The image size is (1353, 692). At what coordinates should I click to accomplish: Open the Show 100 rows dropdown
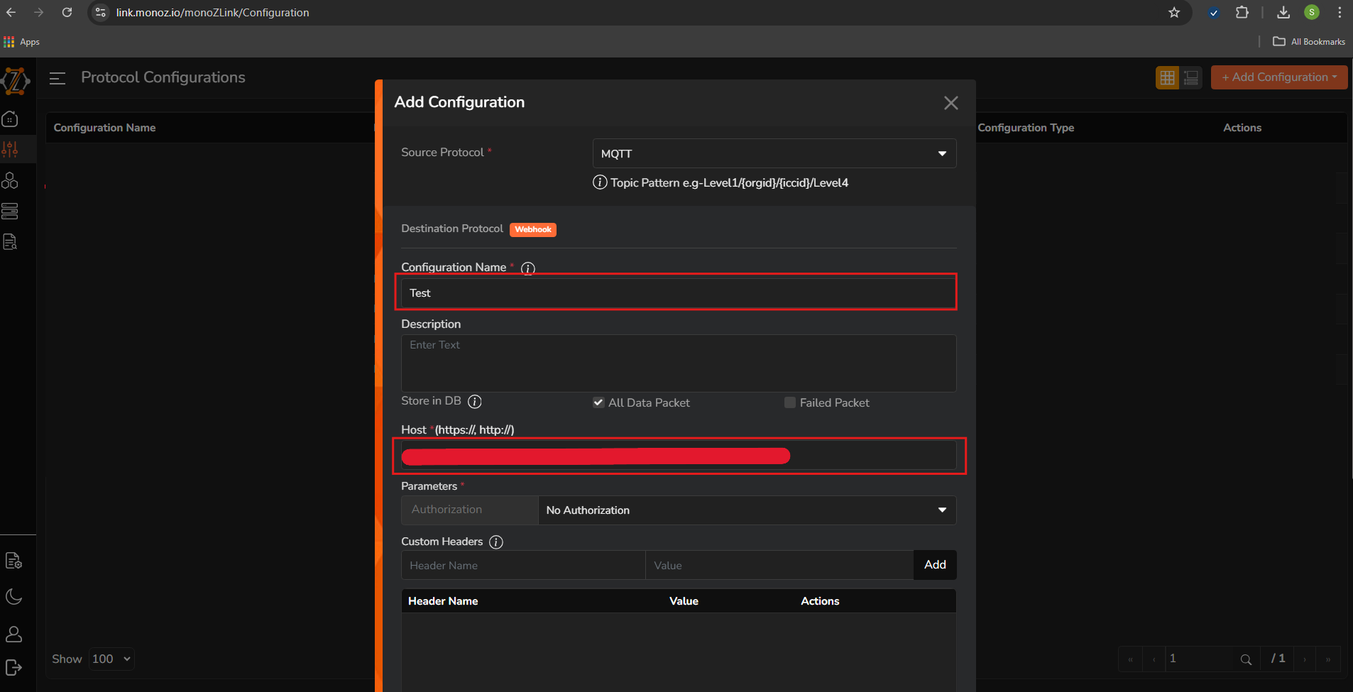[111, 659]
